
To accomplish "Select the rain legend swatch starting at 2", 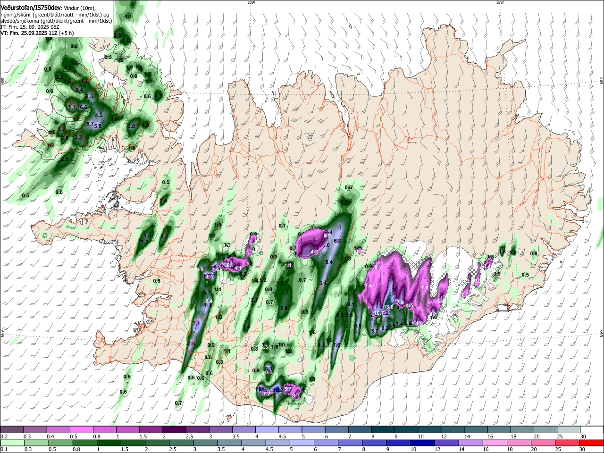I will click(x=157, y=443).
